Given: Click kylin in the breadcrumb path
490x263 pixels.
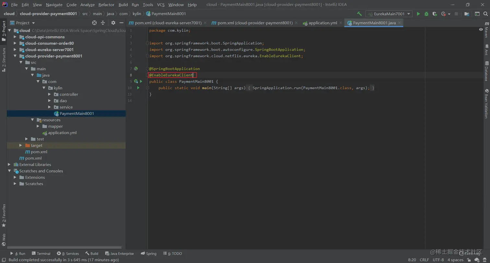Looking at the screenshot, I should coord(137,14).
